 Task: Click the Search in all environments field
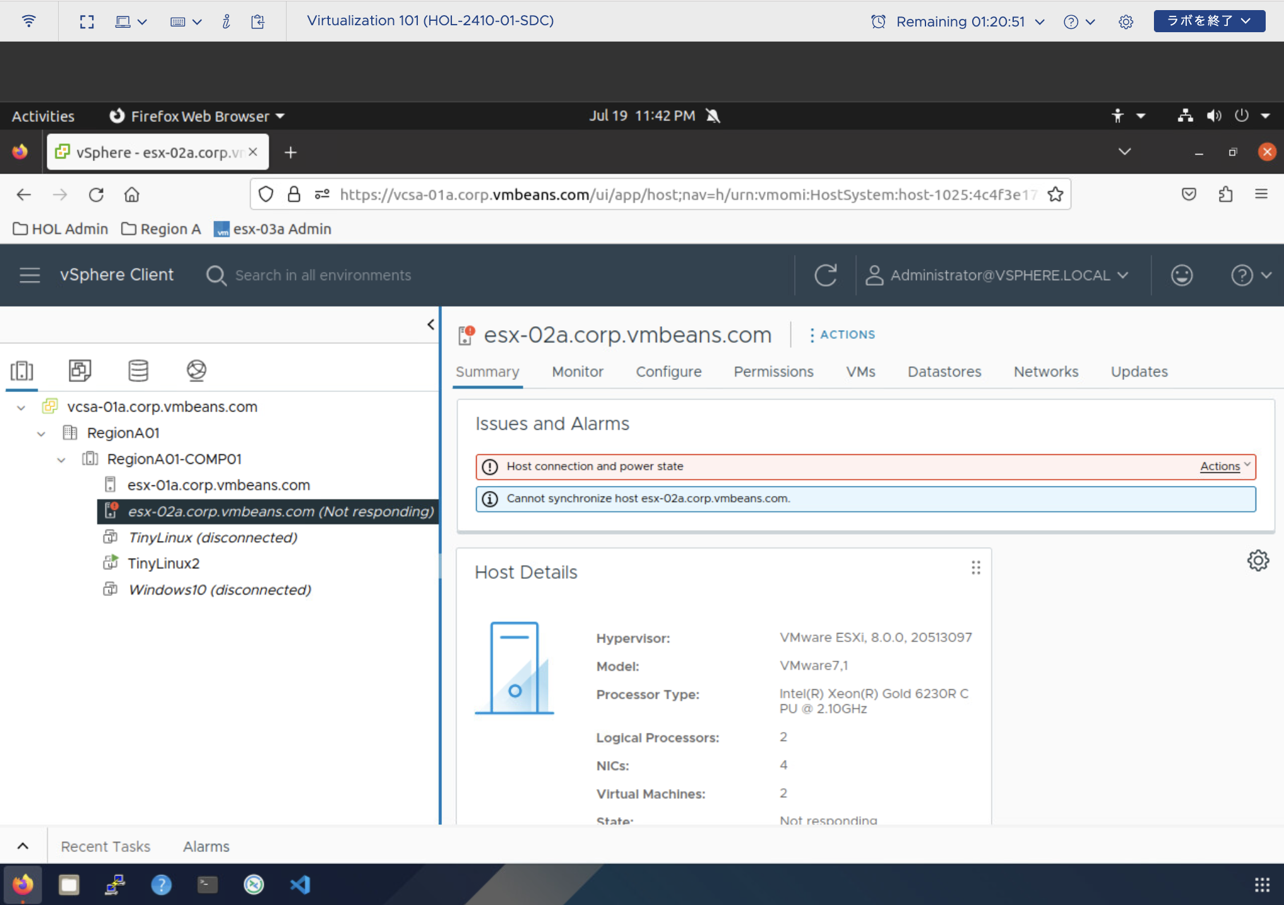[x=323, y=275]
